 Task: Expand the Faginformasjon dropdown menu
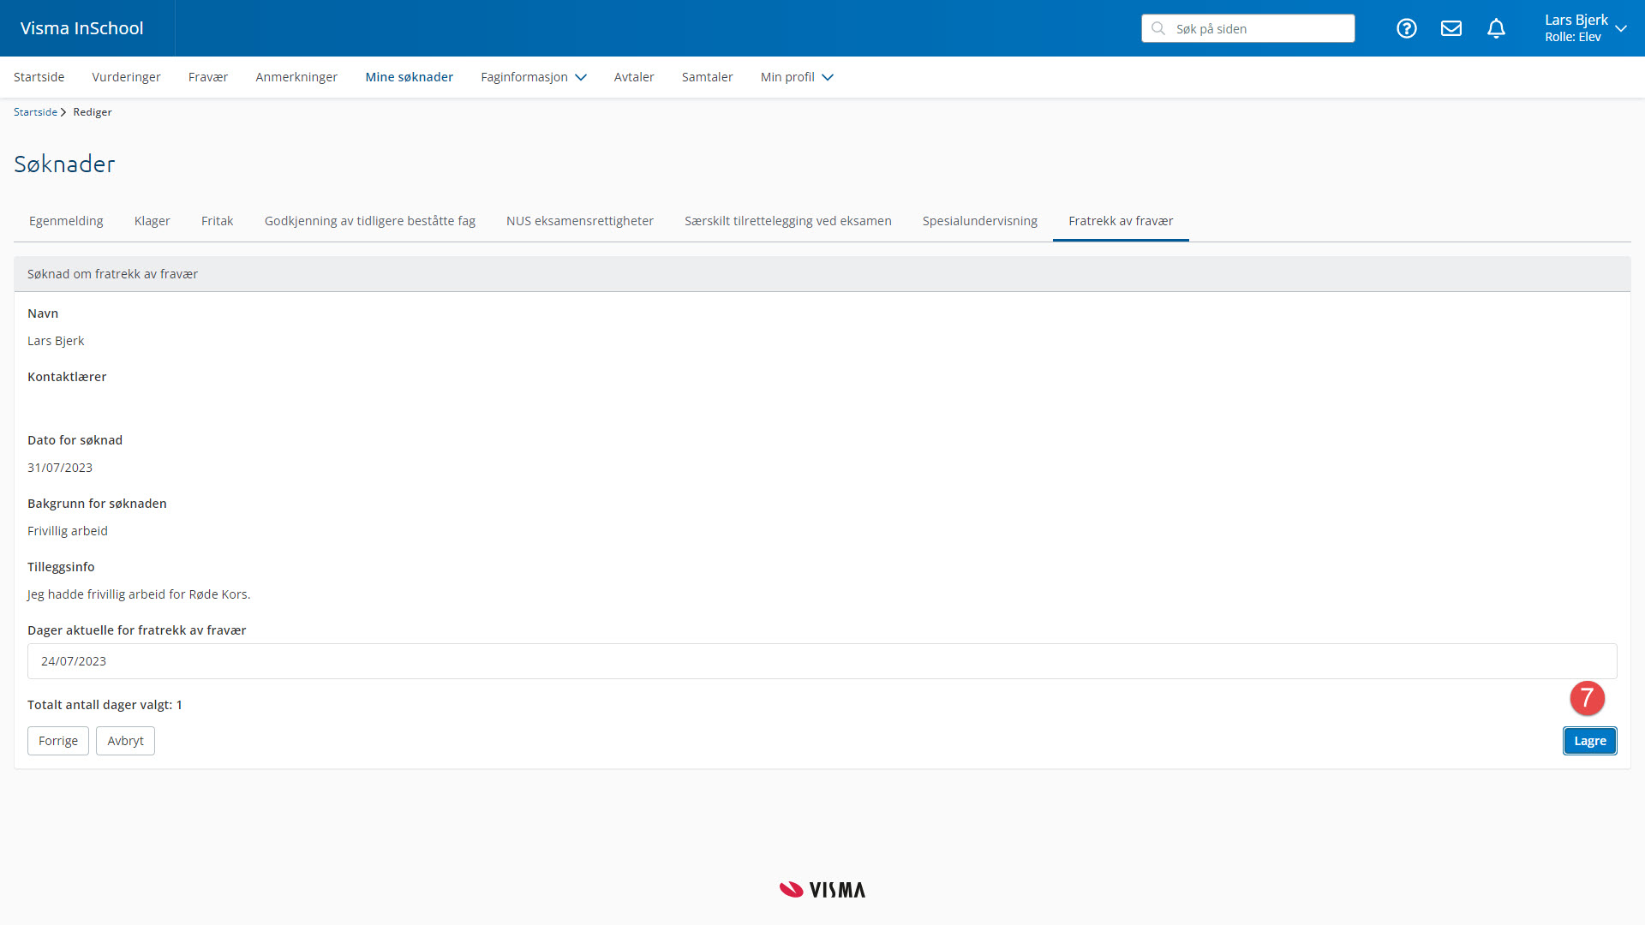(533, 77)
